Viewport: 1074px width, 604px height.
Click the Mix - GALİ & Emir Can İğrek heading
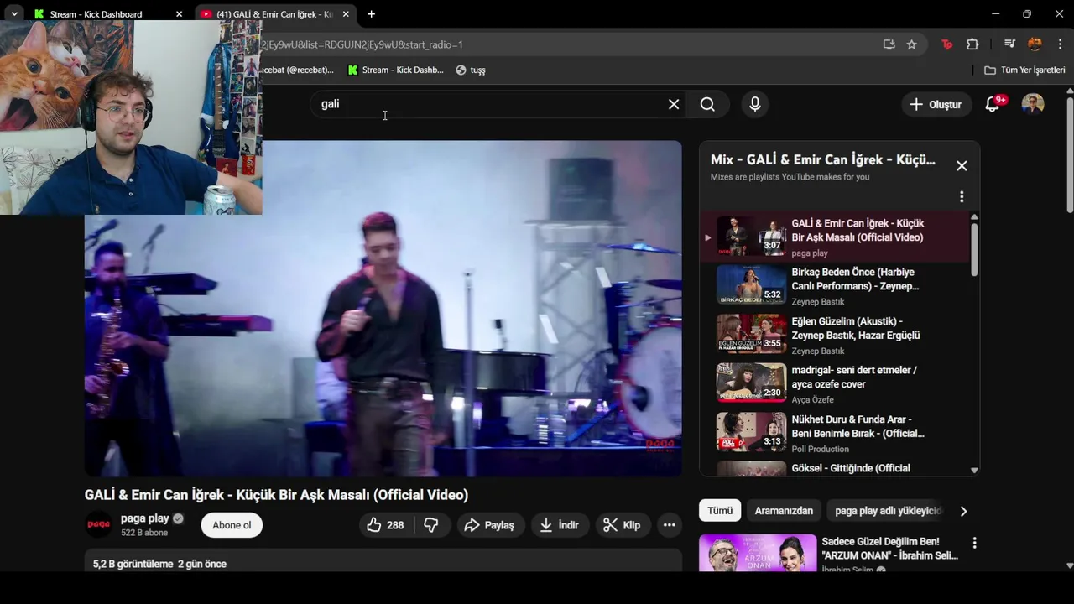[822, 159]
